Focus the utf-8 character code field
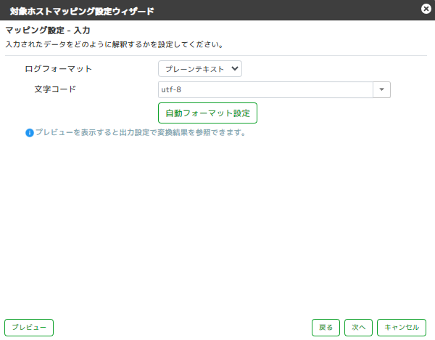Viewport: 435px width, 340px height. click(265, 89)
